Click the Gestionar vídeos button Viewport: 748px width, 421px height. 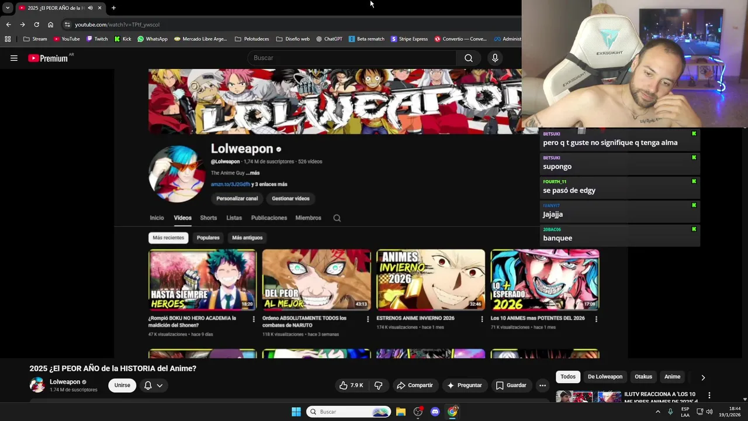(x=290, y=198)
